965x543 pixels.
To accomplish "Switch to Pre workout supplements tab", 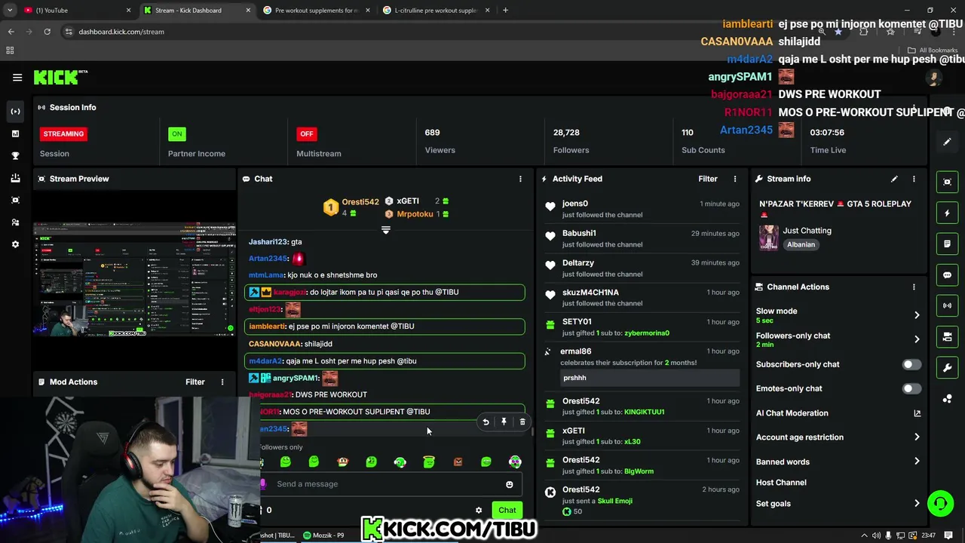I will click(x=317, y=10).
